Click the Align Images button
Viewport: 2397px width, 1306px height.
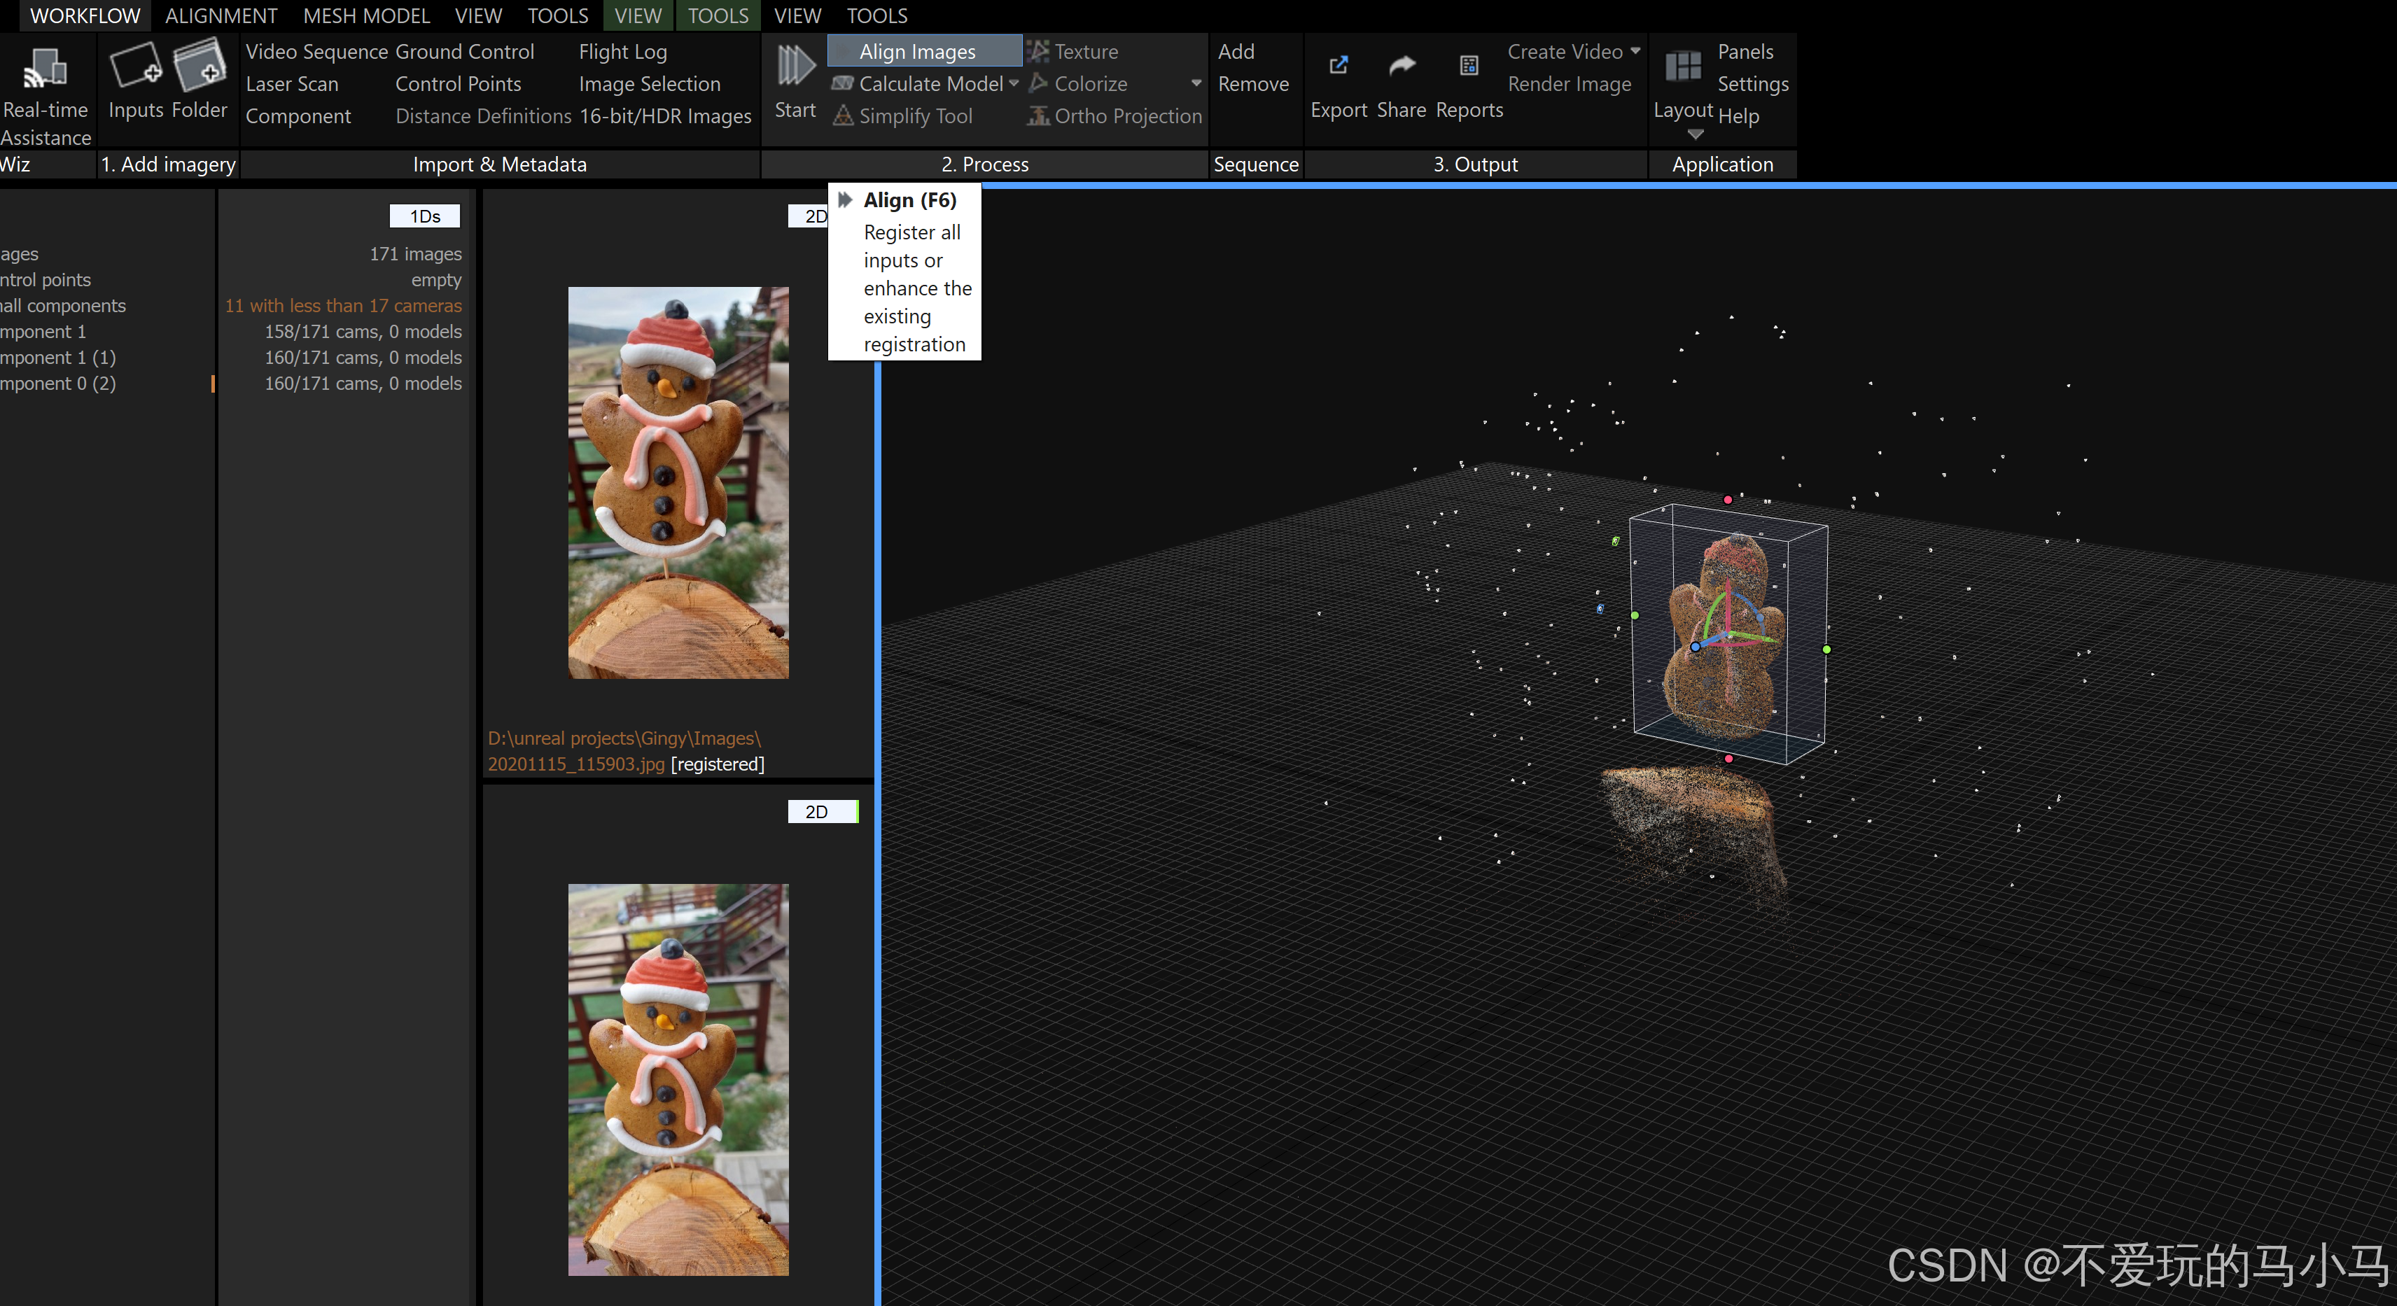tap(916, 52)
